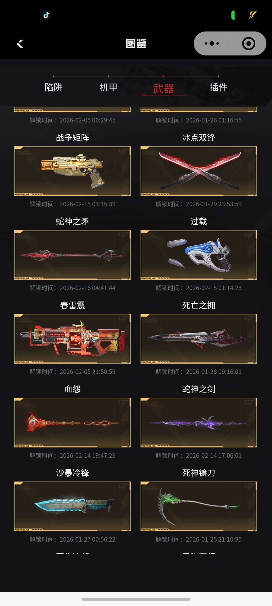Tap the mini-program close circle icon
272x606 pixels.
coord(248,43)
